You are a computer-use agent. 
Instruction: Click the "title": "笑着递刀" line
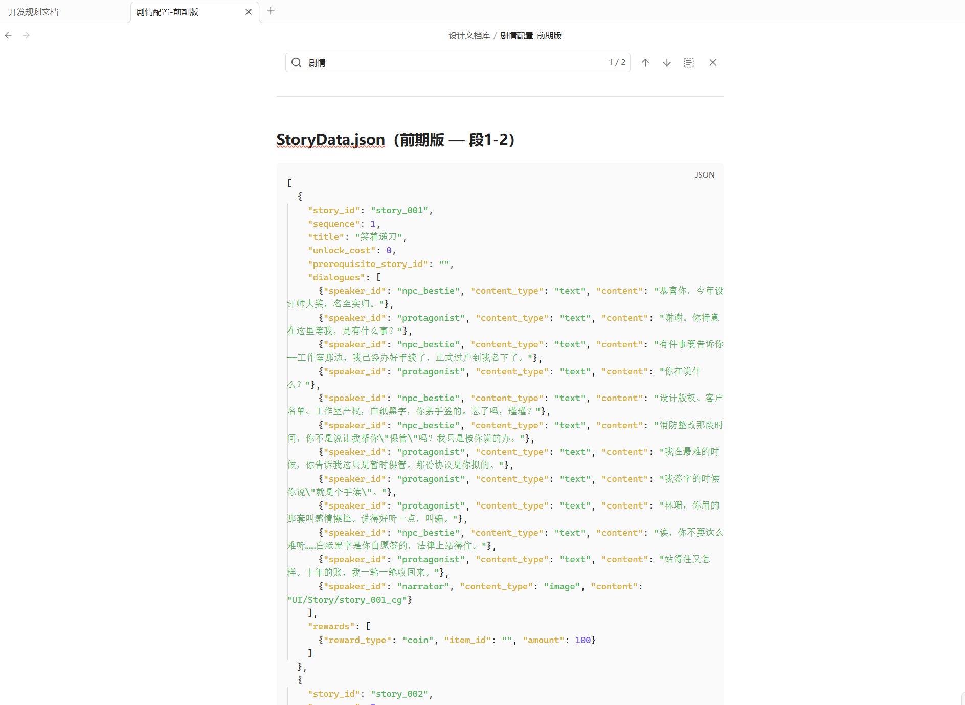(357, 237)
